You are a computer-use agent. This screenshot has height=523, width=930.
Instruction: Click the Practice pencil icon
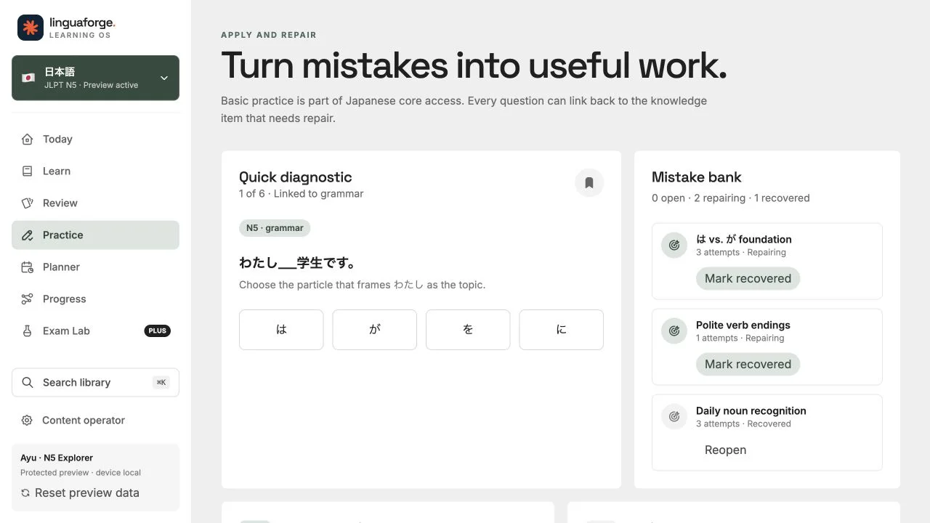(28, 235)
